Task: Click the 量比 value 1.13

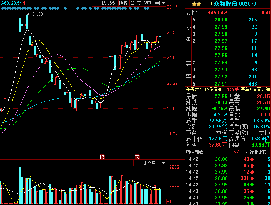Action: coord(265,114)
